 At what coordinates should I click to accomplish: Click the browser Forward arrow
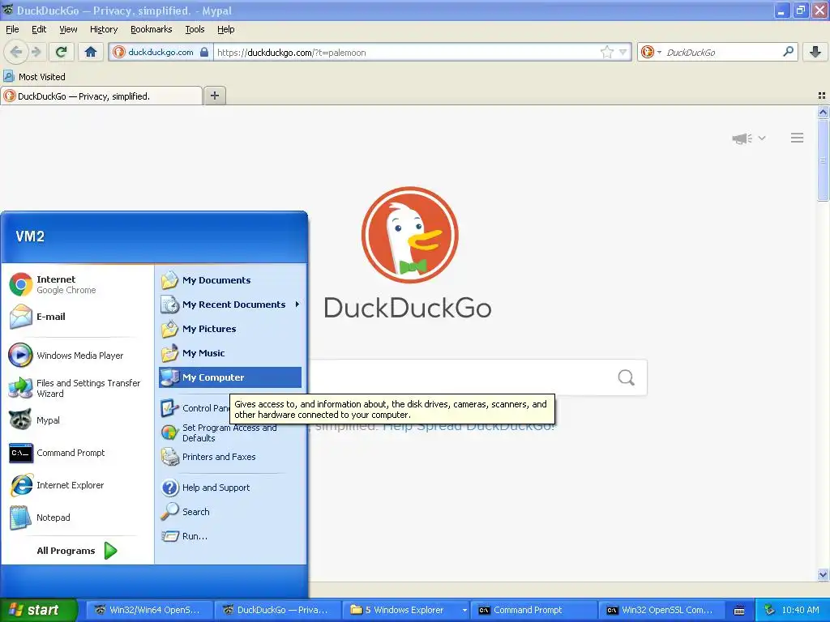[36, 52]
